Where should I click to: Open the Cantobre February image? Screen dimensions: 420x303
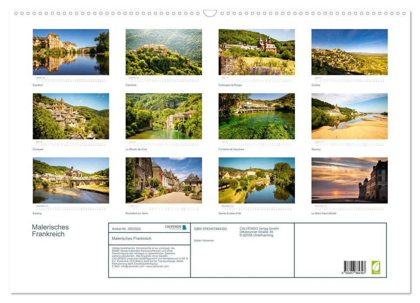point(164,52)
